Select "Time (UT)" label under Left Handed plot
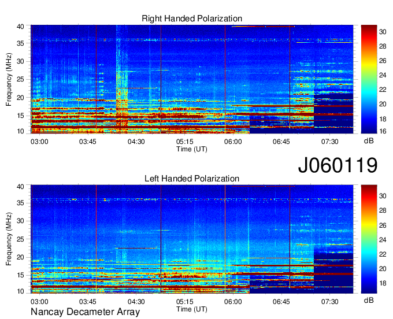The width and height of the screenshot is (393, 319). pyautogui.click(x=192, y=309)
